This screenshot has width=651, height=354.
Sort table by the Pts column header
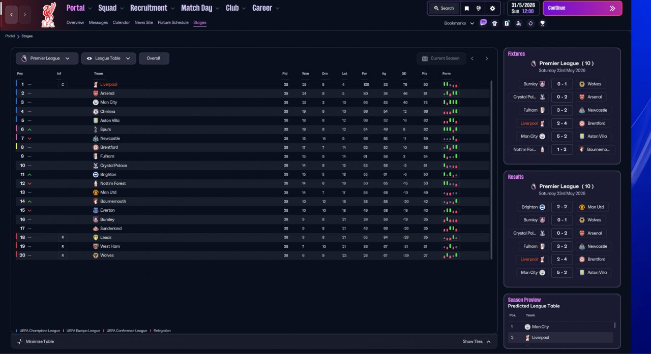point(425,74)
